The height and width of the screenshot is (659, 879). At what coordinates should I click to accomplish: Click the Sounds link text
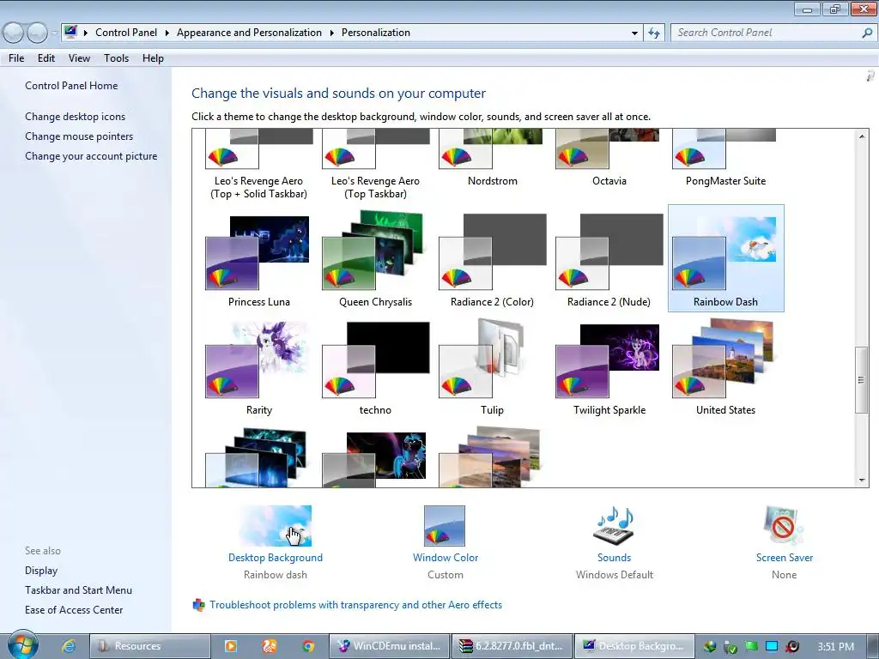coord(614,558)
